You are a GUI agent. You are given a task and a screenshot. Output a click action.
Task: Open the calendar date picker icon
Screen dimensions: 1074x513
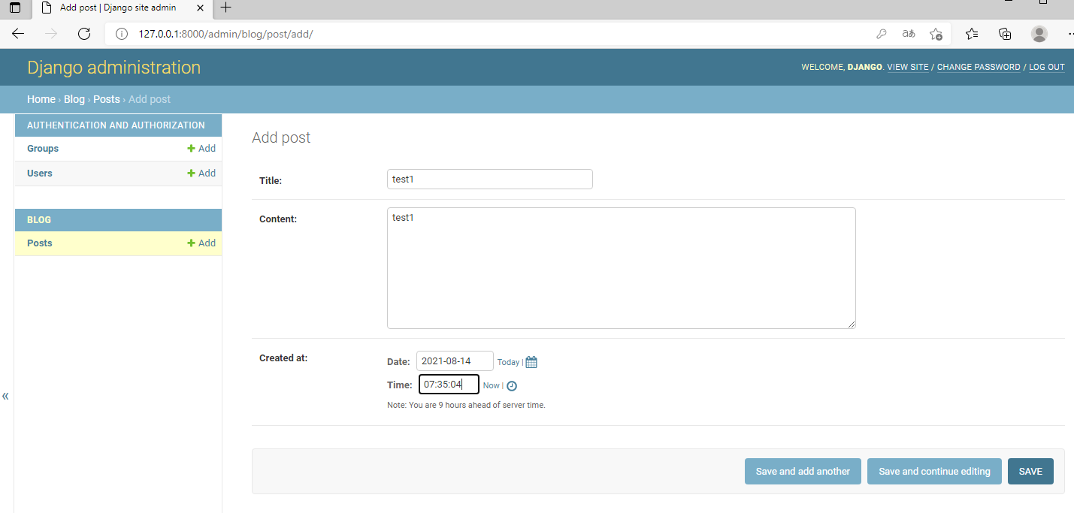(531, 362)
